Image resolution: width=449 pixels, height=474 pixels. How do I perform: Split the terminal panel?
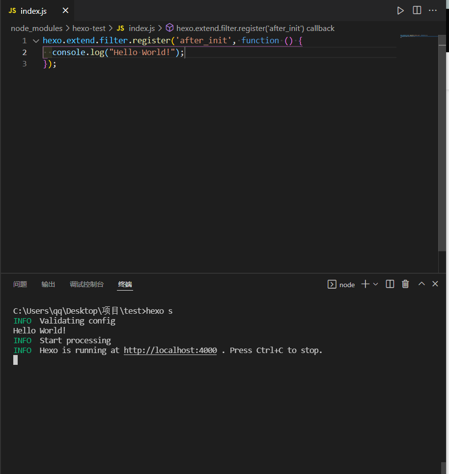[x=390, y=284]
